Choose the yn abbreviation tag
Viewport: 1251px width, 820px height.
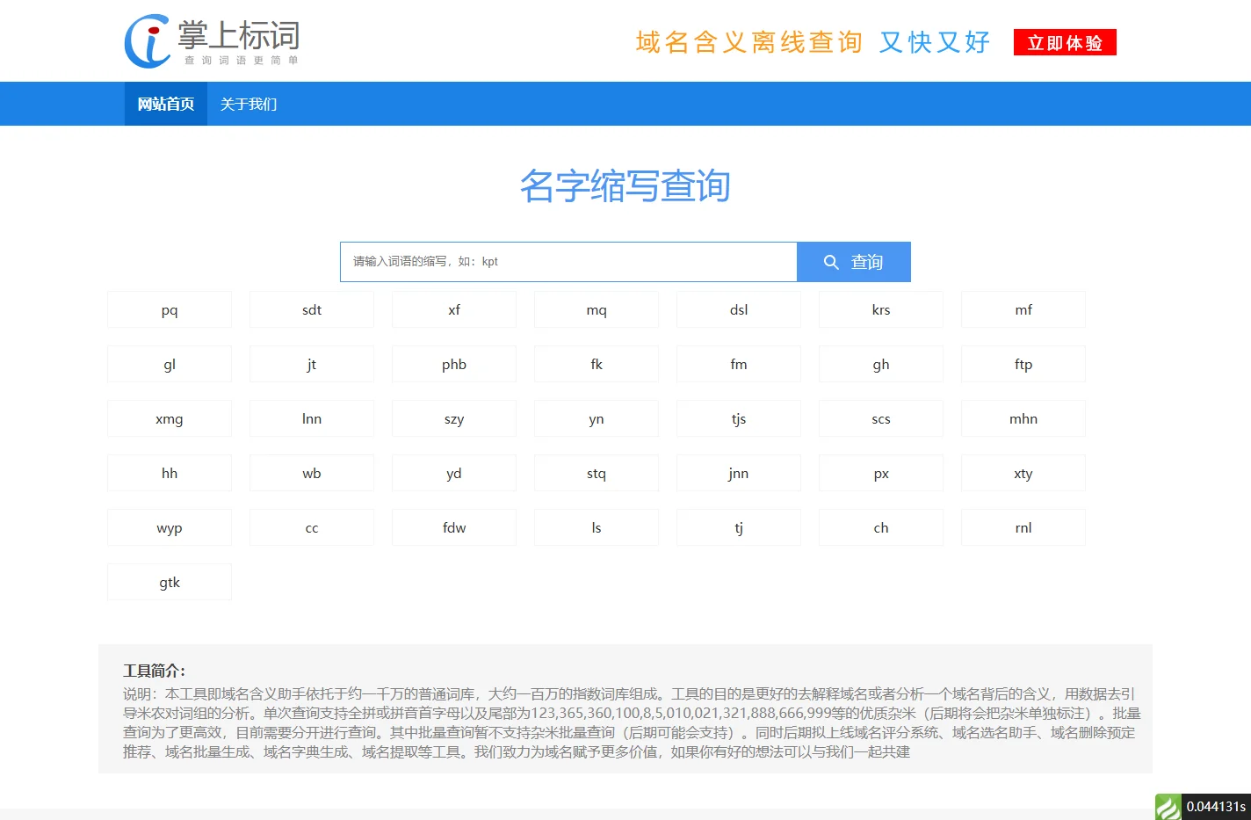click(597, 418)
